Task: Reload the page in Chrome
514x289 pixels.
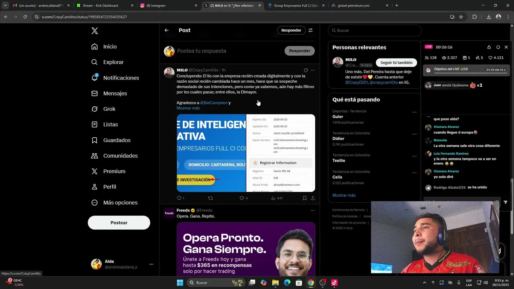Action: pyautogui.click(x=25, y=17)
